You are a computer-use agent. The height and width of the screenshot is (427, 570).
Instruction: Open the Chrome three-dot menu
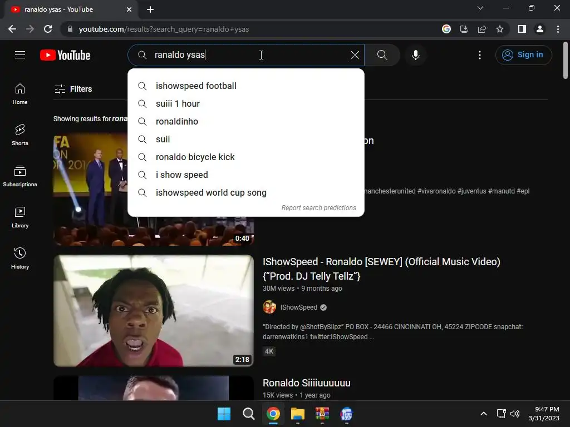(558, 29)
